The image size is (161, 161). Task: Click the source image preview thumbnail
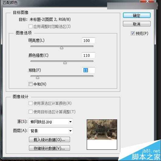coord(102,135)
